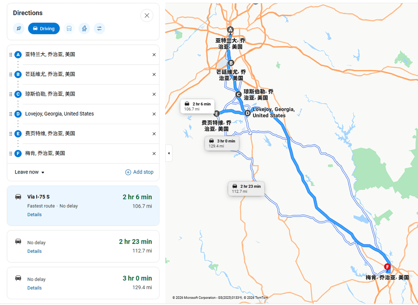Edit stop C field 琼斯伯勒, 乔治亚, 美国
The height and width of the screenshot is (305, 418).
coord(87,94)
